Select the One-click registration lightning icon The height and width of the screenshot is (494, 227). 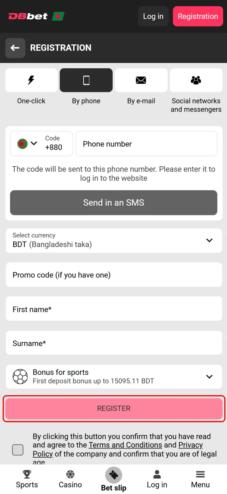click(31, 80)
